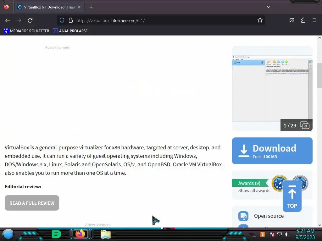Reload the current page
This screenshot has height=241, width=322.
pos(30,20)
